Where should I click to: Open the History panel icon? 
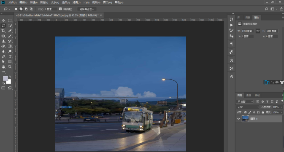[x=231, y=19]
